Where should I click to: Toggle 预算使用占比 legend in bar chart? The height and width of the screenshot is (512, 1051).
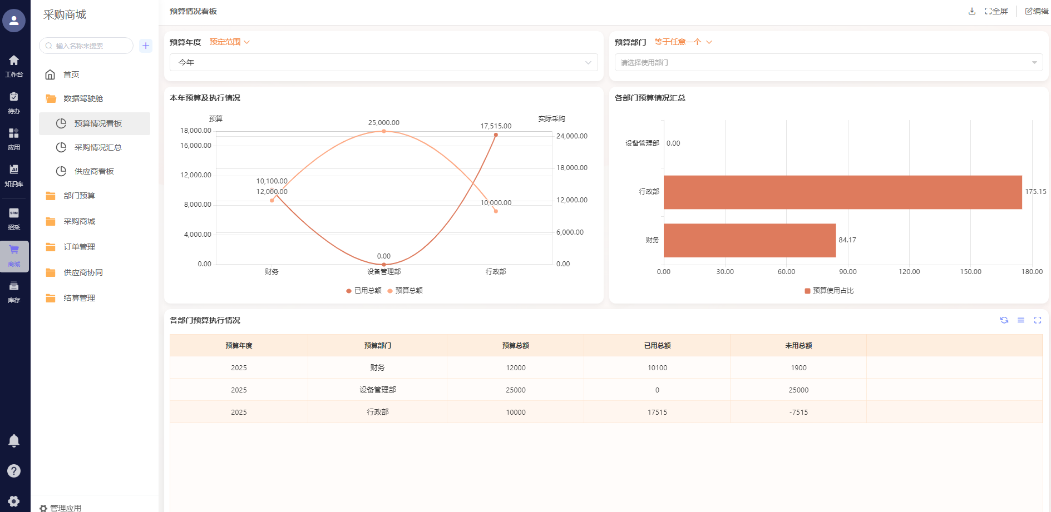pos(829,291)
